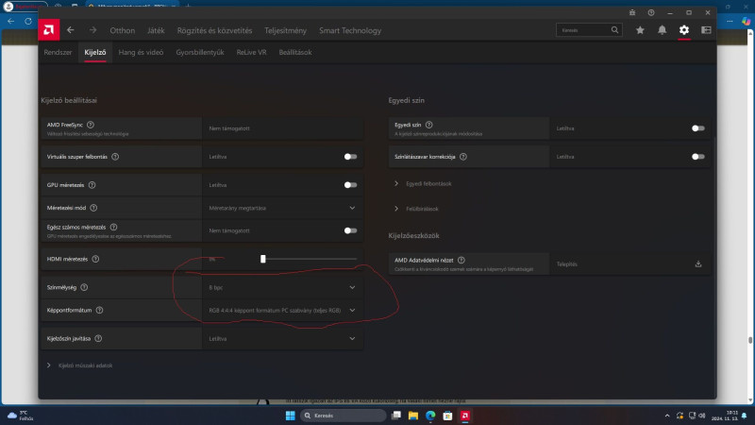This screenshot has width=755, height=425.
Task: Click the bug report icon in title bar
Action: click(632, 12)
